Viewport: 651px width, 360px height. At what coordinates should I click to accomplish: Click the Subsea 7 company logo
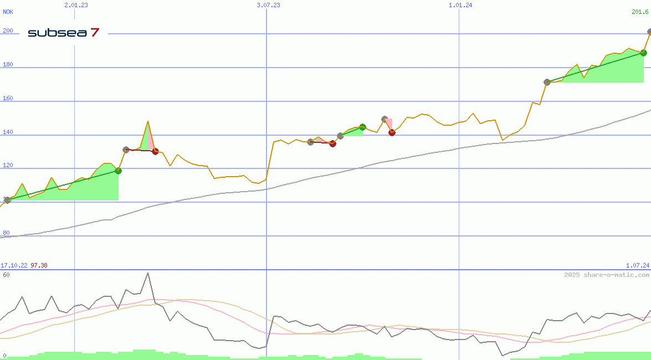[64, 33]
